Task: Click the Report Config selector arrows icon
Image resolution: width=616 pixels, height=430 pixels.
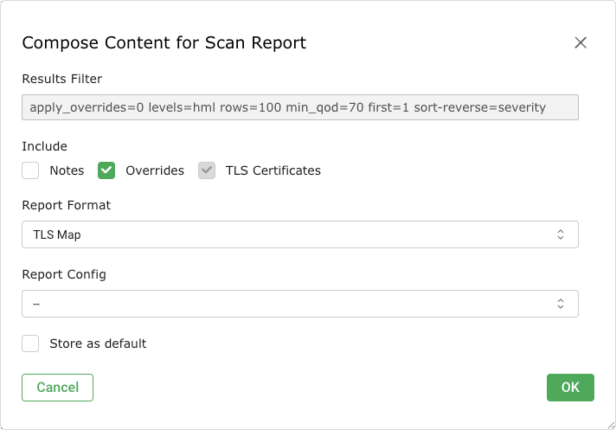Action: [x=561, y=304]
